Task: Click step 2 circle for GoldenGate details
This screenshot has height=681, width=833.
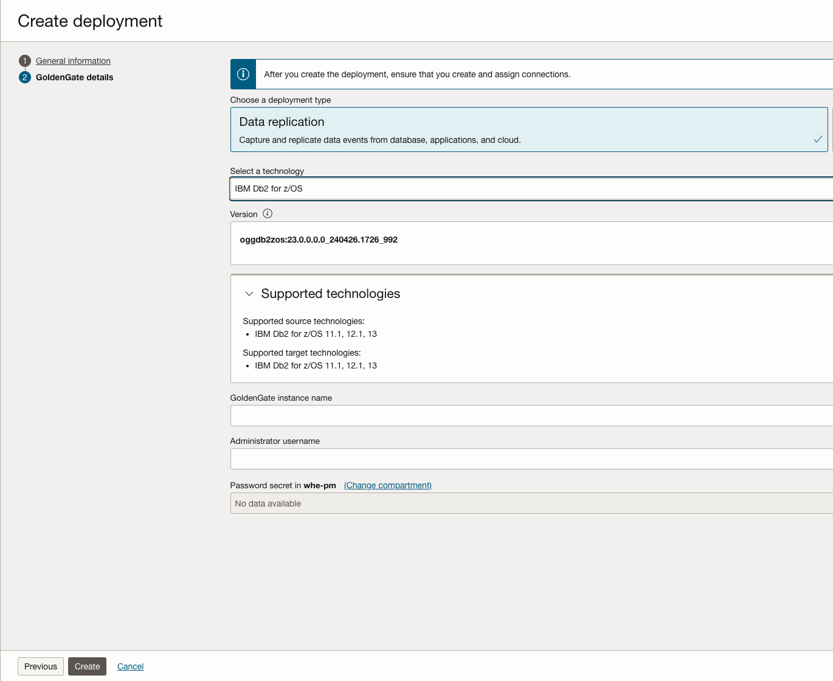Action: click(x=25, y=77)
